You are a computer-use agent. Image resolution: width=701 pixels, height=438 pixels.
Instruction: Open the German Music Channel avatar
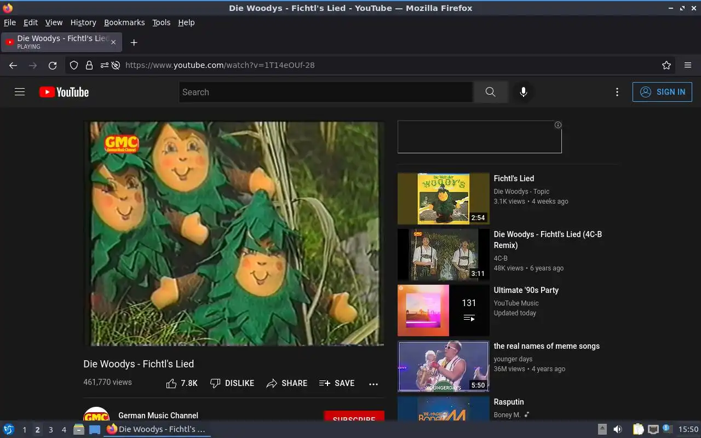96,414
